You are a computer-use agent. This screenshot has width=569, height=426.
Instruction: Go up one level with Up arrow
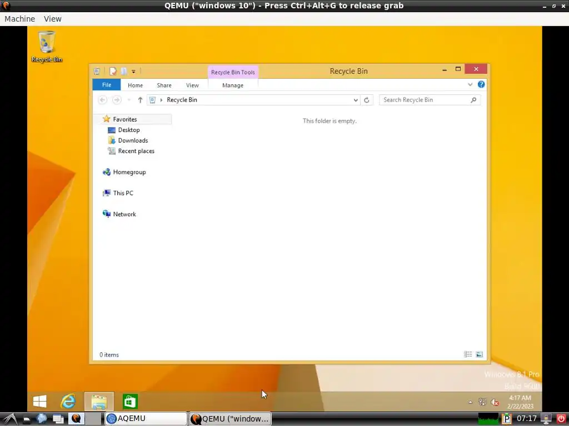(140, 100)
